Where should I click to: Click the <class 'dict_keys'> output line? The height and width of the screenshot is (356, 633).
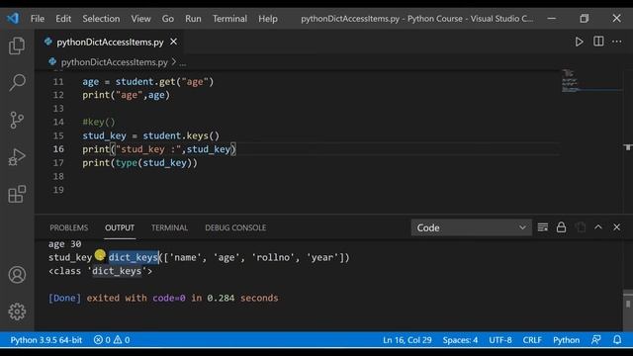100,271
